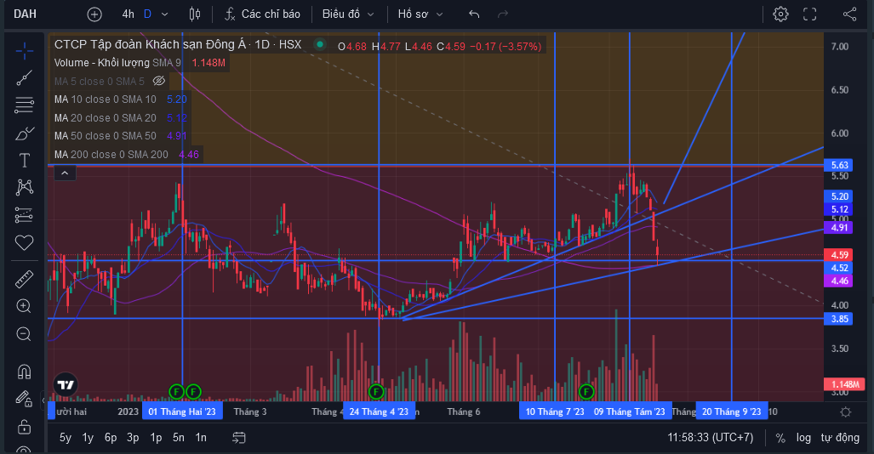The height and width of the screenshot is (454, 874).
Task: Open the chart patterns tool
Action: tap(24, 187)
